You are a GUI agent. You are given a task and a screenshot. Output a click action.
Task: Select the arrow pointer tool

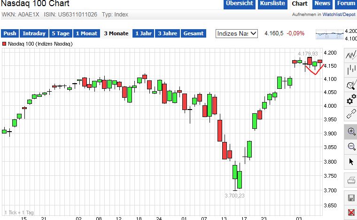point(350,162)
